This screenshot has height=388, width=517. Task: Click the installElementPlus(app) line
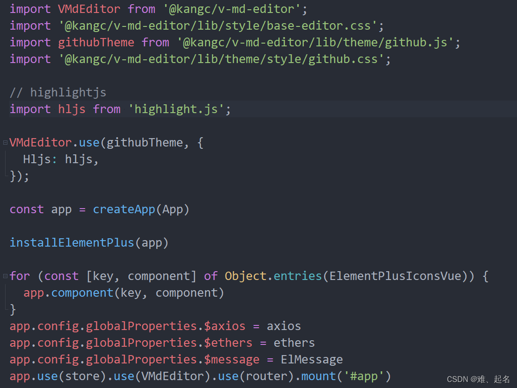88,242
